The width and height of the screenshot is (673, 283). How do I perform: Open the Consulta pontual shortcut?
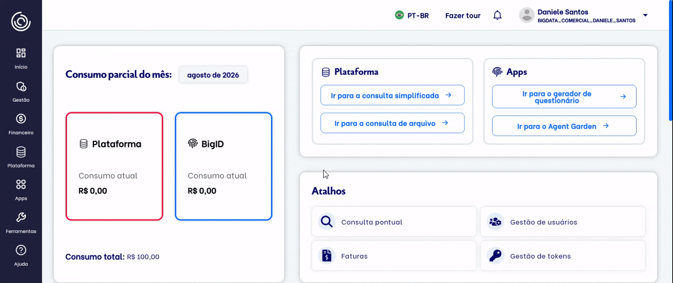[x=394, y=222]
